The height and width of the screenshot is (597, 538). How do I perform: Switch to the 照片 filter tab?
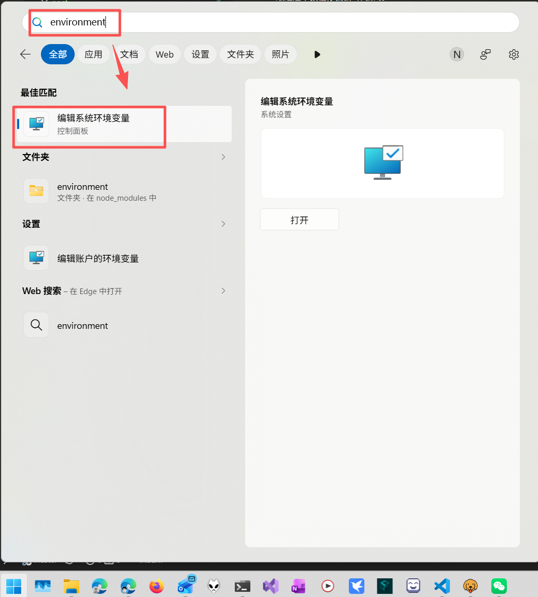click(280, 54)
